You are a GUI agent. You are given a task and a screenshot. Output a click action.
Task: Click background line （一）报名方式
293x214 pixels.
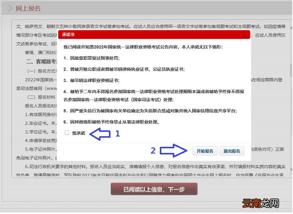(x=42, y=71)
